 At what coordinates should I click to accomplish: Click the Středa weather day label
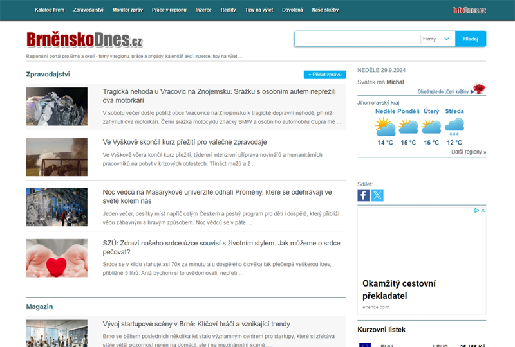point(454,111)
